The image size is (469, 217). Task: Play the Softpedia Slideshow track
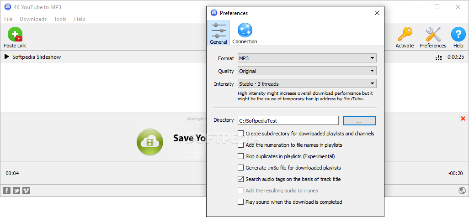pyautogui.click(x=6, y=57)
